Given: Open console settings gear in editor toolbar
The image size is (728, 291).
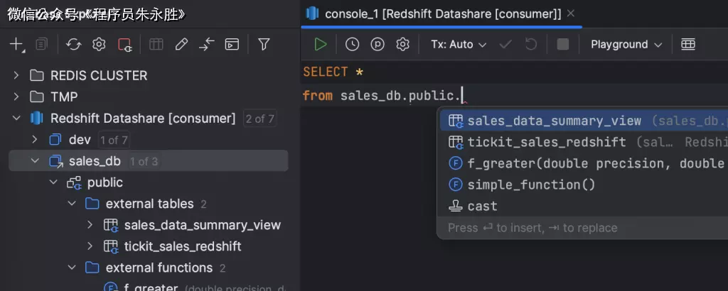Looking at the screenshot, I should pos(402,45).
